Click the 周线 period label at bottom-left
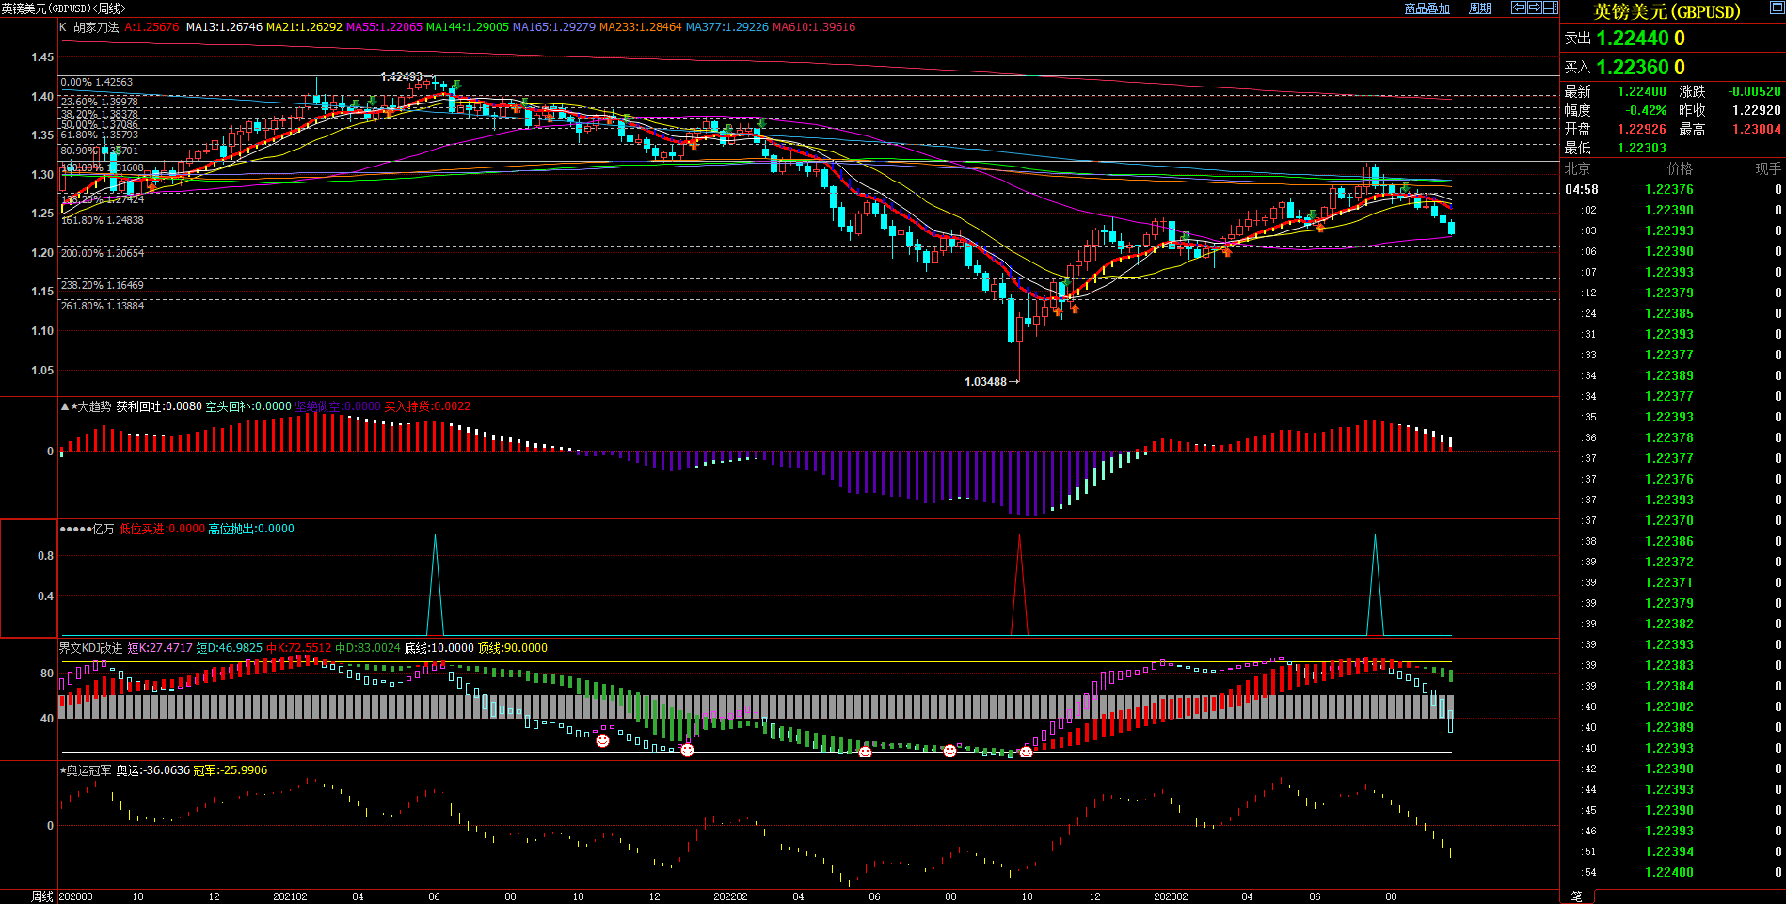Image resolution: width=1786 pixels, height=904 pixels. 42,896
